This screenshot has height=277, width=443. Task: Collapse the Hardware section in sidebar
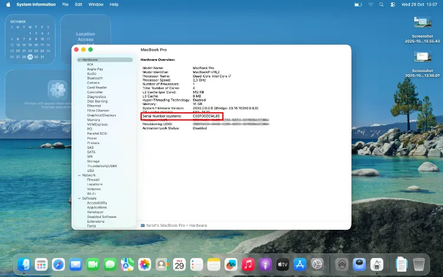tap(79, 60)
